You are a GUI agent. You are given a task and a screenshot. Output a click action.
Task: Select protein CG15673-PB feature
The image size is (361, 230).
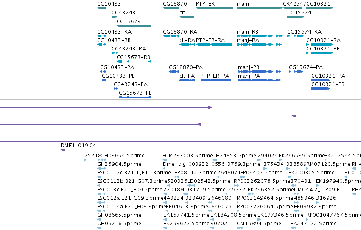coord(135,97)
